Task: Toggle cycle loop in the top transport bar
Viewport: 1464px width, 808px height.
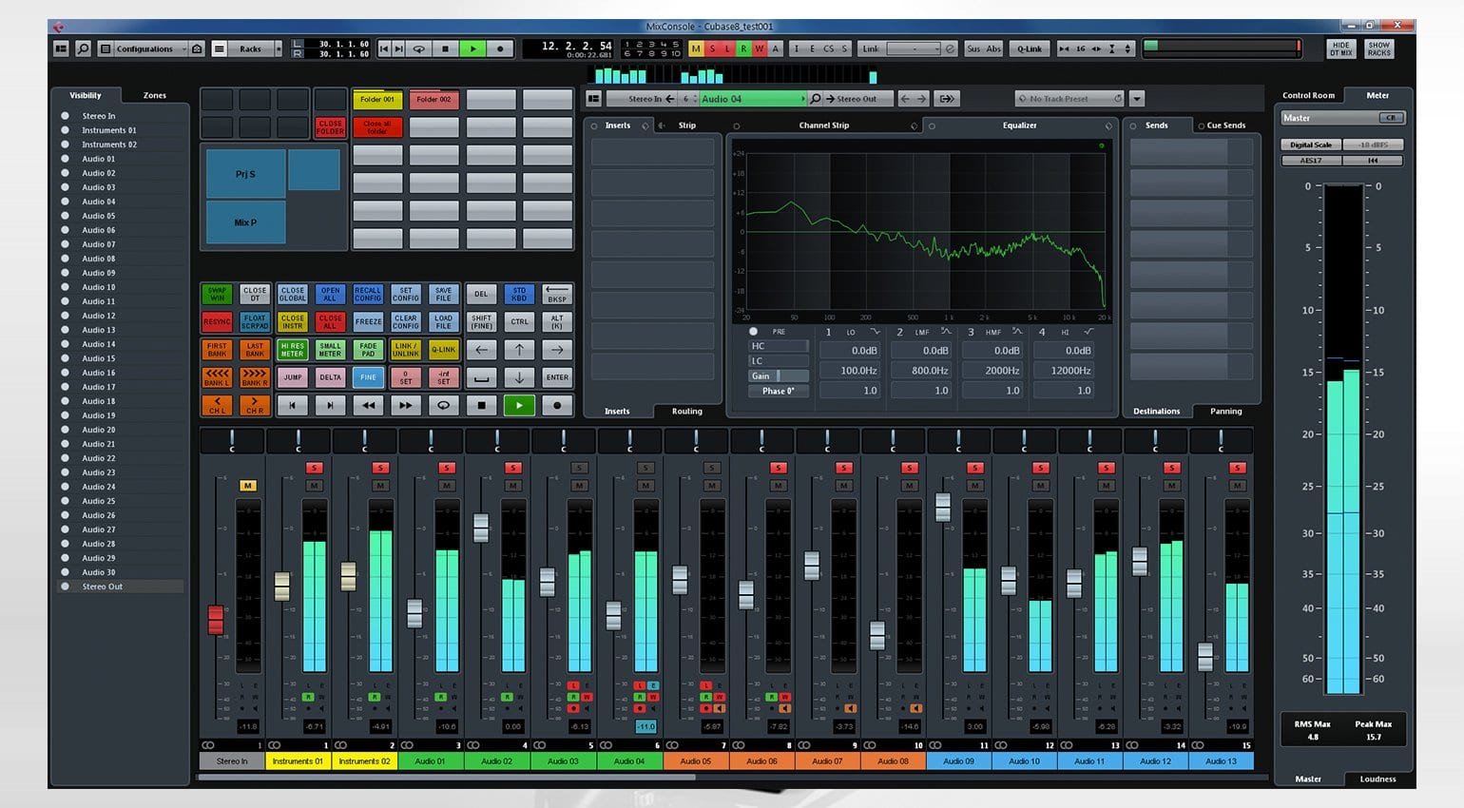Action: (418, 48)
